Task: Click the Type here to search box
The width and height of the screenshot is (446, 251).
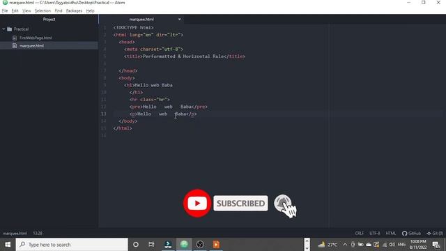Action: point(72,245)
